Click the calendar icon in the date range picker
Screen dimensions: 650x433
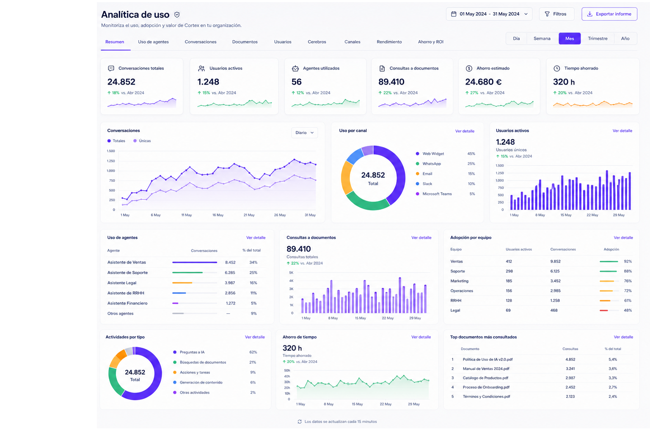(454, 14)
